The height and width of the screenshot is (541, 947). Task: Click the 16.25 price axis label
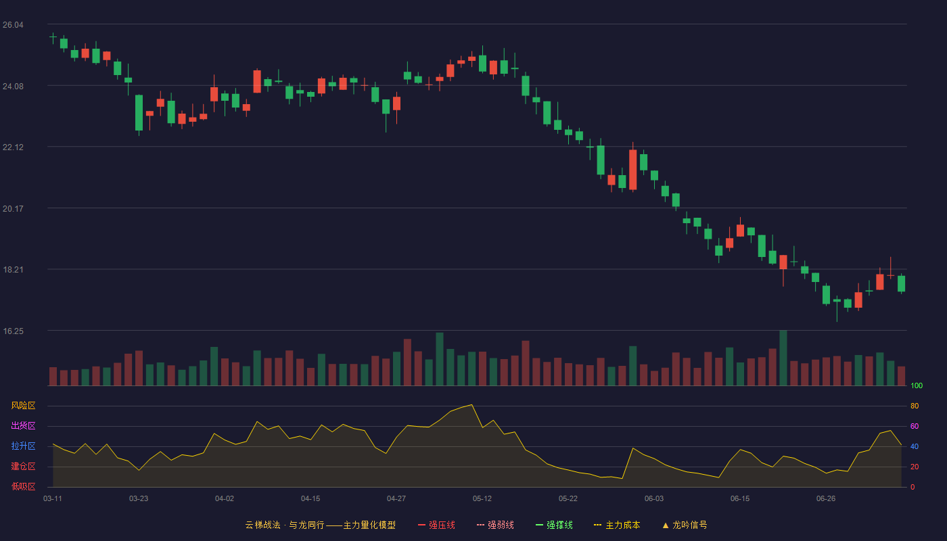(13, 331)
